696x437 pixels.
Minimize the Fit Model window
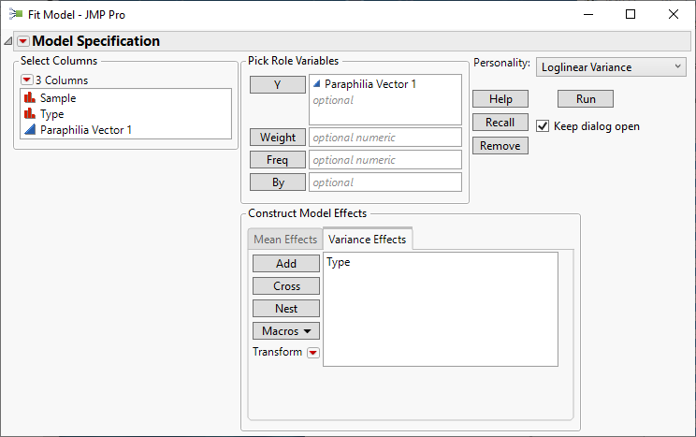pos(588,14)
